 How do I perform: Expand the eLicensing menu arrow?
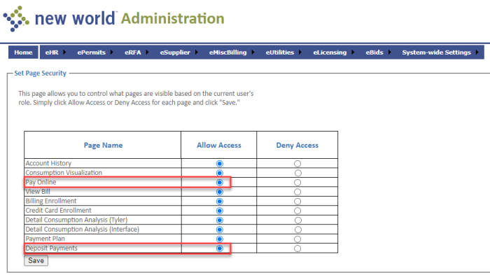click(353, 52)
